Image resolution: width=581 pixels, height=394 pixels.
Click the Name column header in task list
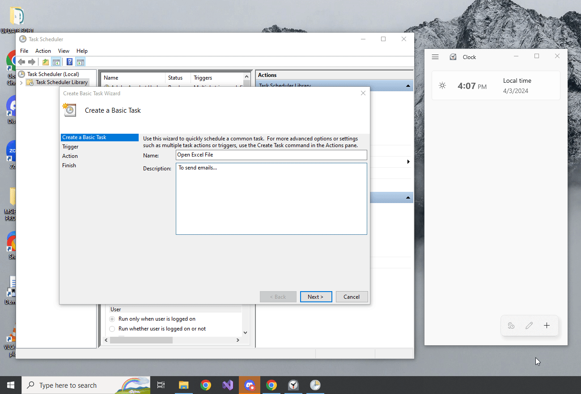pyautogui.click(x=133, y=78)
